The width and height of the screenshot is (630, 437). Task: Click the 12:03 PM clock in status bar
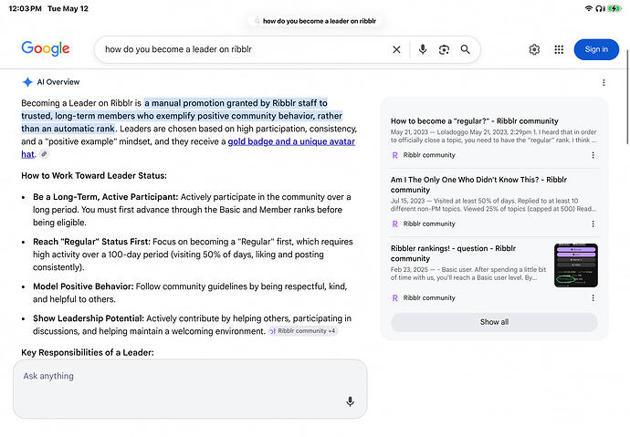[x=25, y=8]
